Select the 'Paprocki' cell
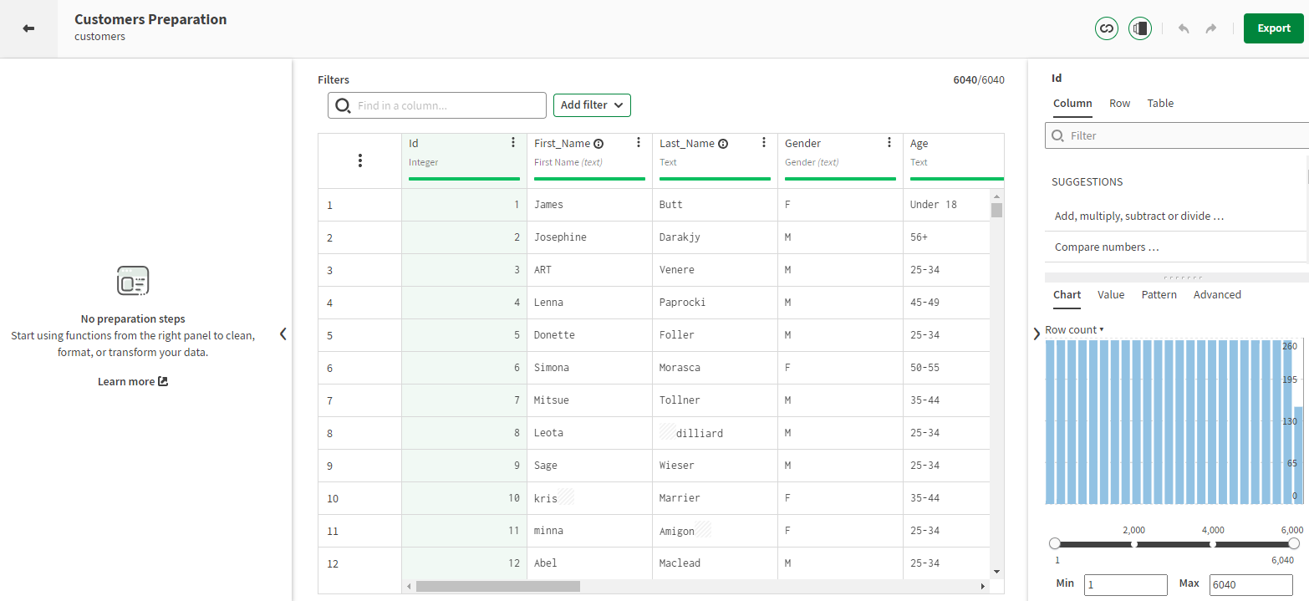This screenshot has width=1309, height=601. [x=715, y=303]
